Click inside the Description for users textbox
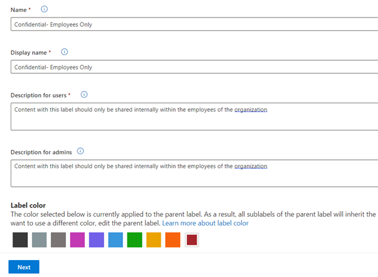The image size is (378, 277). (x=188, y=117)
